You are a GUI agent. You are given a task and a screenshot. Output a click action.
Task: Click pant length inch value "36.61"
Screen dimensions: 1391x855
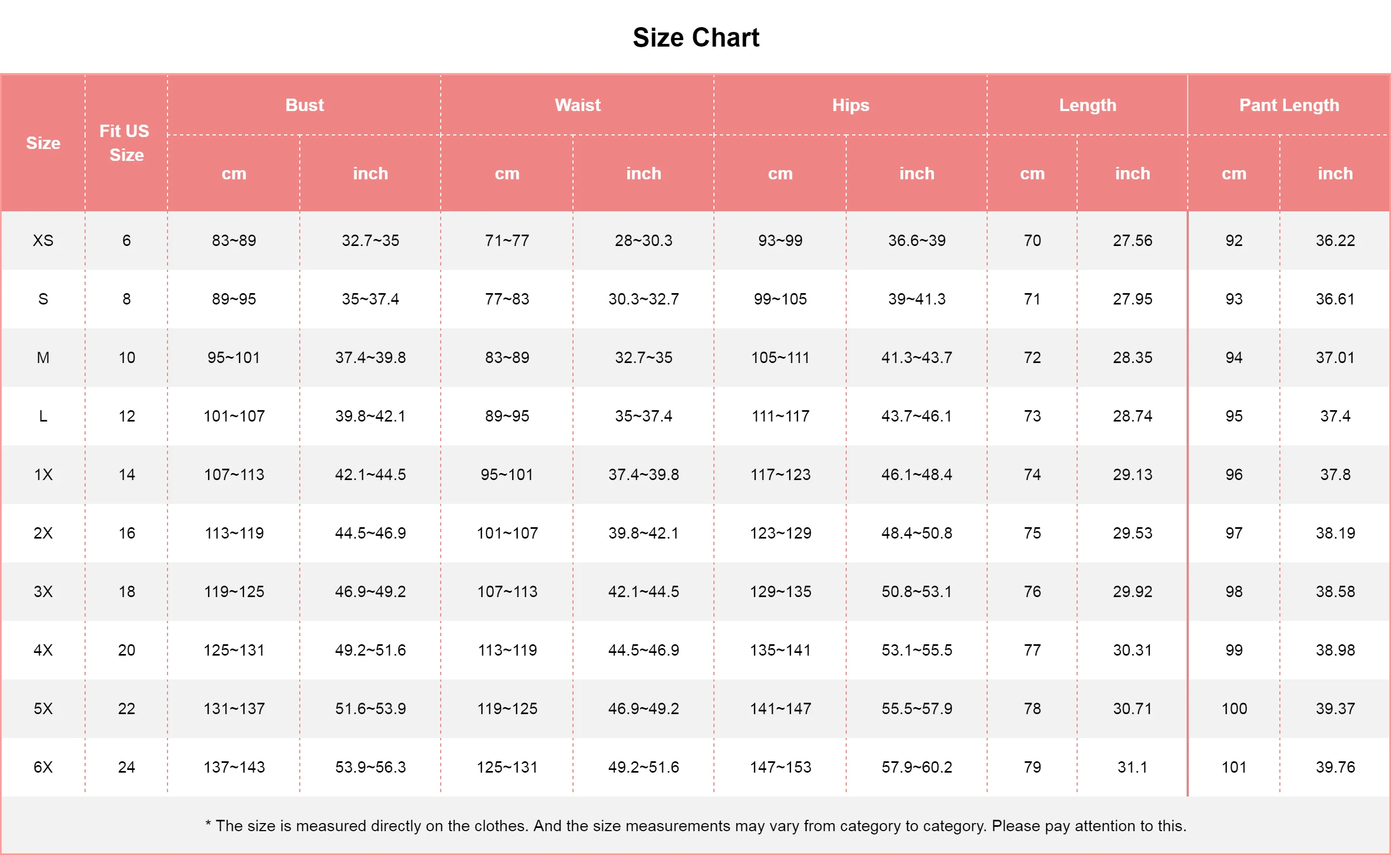coord(1335,299)
